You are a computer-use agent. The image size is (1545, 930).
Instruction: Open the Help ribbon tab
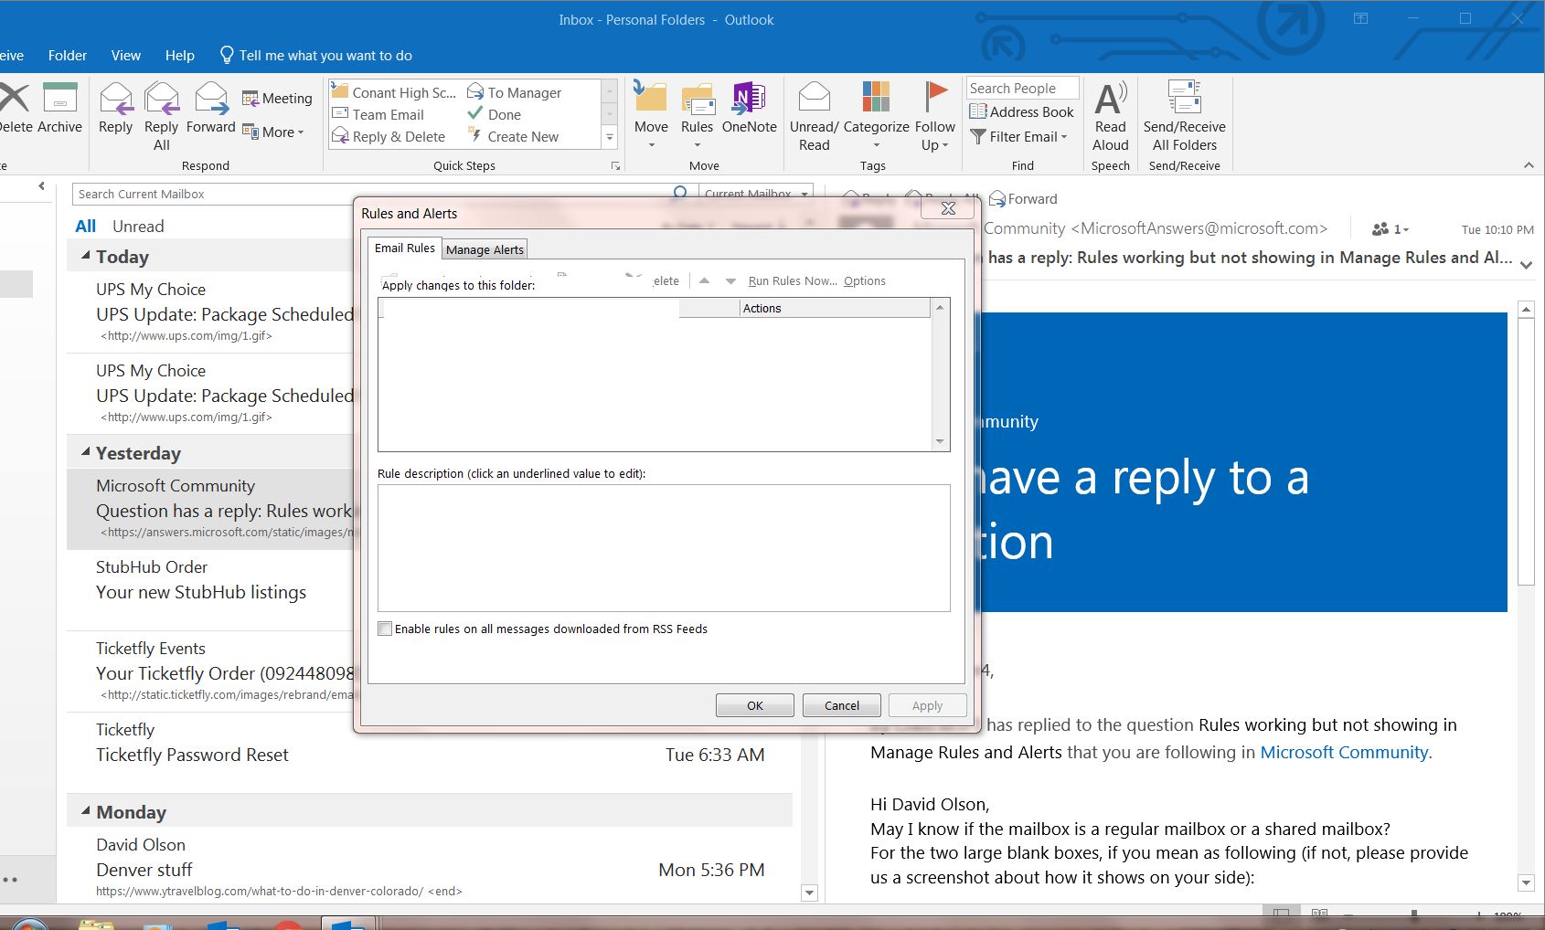click(180, 55)
